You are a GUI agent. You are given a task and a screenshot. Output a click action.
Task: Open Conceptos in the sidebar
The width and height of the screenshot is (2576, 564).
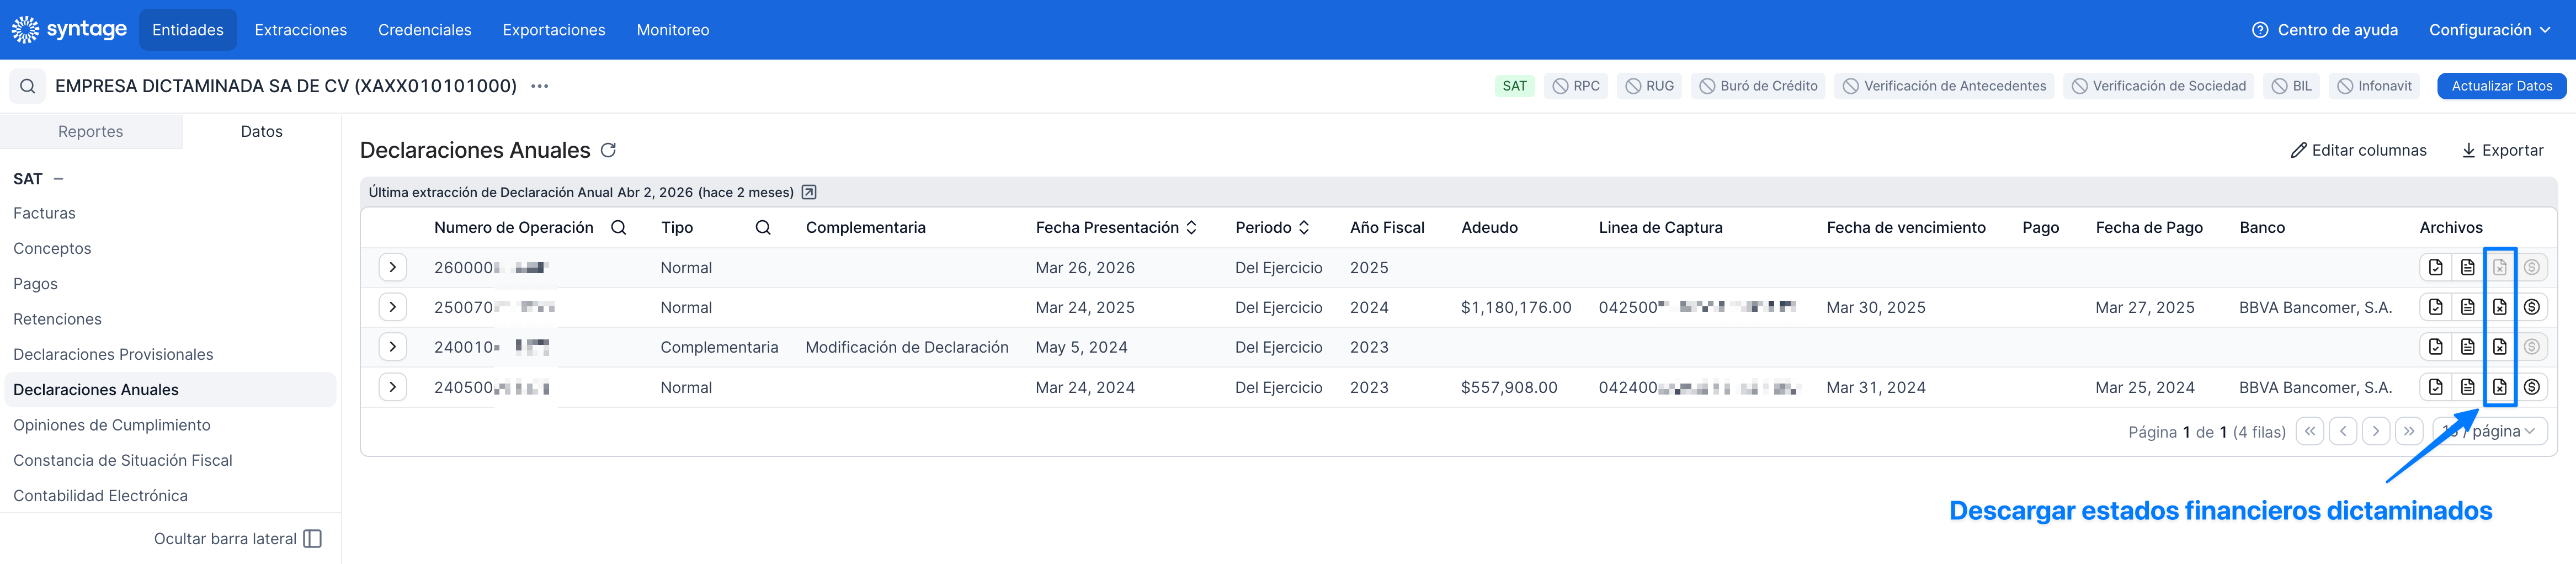(52, 248)
